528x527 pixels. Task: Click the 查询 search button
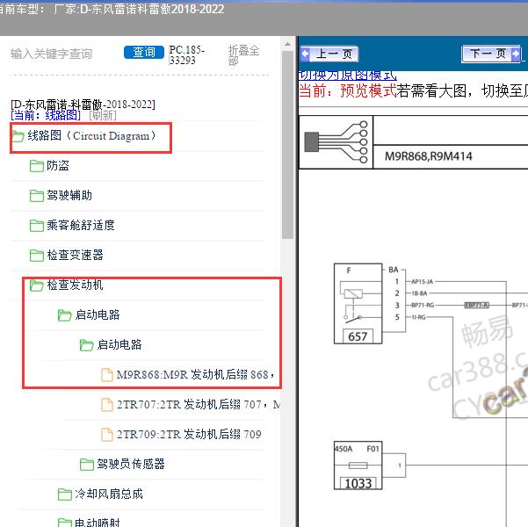click(144, 52)
